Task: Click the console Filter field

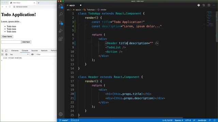Action: tap(46, 55)
